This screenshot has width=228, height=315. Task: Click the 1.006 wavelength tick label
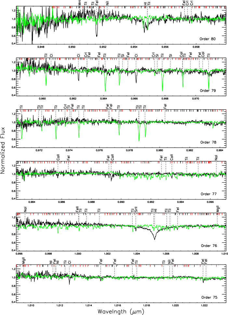tap(166, 254)
